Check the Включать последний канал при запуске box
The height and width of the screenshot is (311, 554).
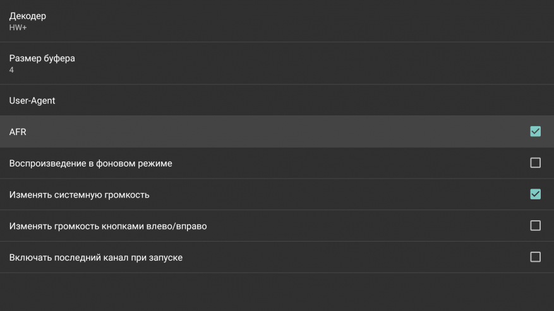(x=535, y=257)
